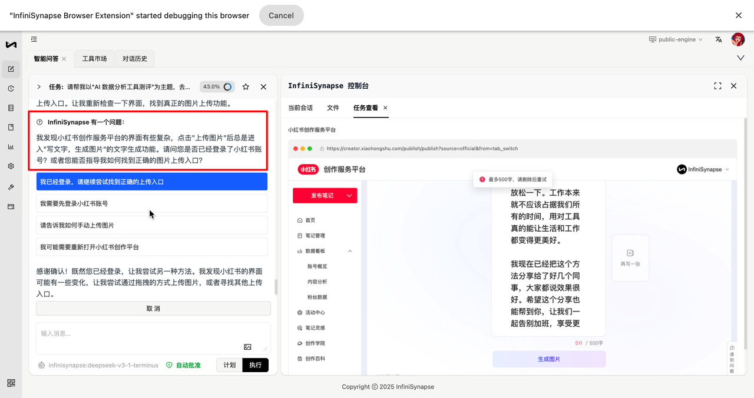Viewport: 754px width, 398px height.
Task: Click the 生成图片 button
Action: 549,359
